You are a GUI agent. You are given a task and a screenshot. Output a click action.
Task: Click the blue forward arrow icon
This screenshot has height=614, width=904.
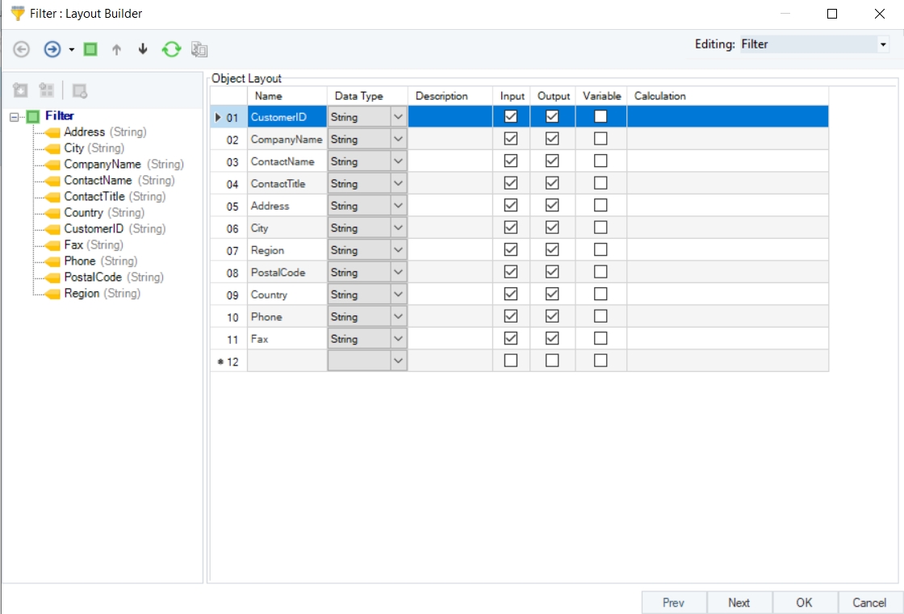52,49
